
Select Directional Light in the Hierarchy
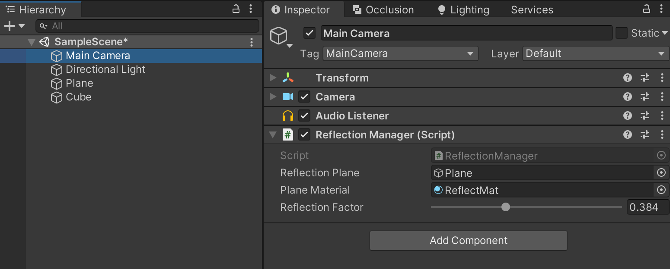[x=105, y=69]
